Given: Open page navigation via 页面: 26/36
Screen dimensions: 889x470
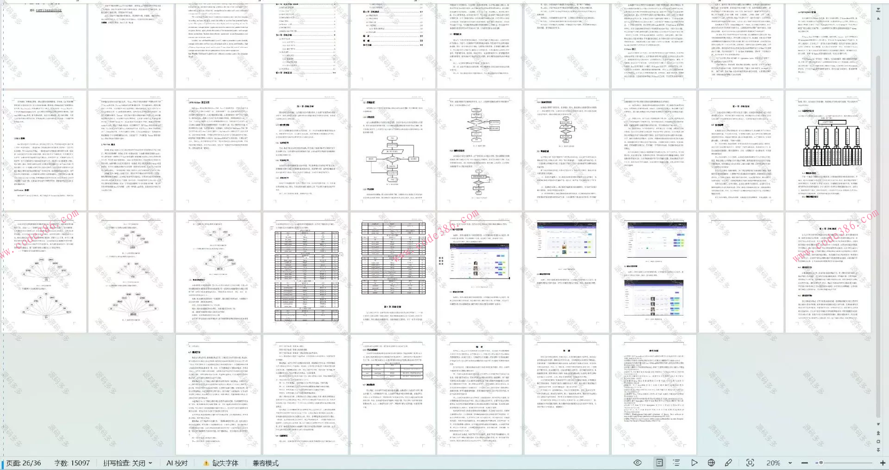Looking at the screenshot, I should click(x=24, y=463).
